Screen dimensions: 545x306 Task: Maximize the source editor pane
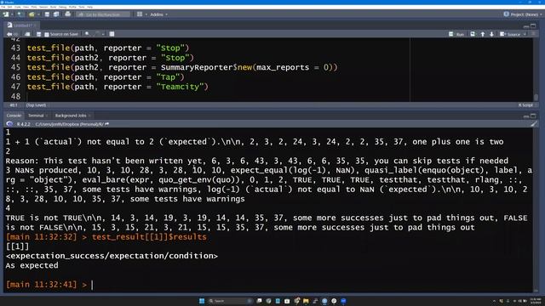[533, 26]
